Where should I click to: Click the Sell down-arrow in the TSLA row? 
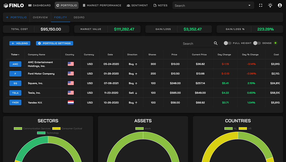click(x=136, y=93)
